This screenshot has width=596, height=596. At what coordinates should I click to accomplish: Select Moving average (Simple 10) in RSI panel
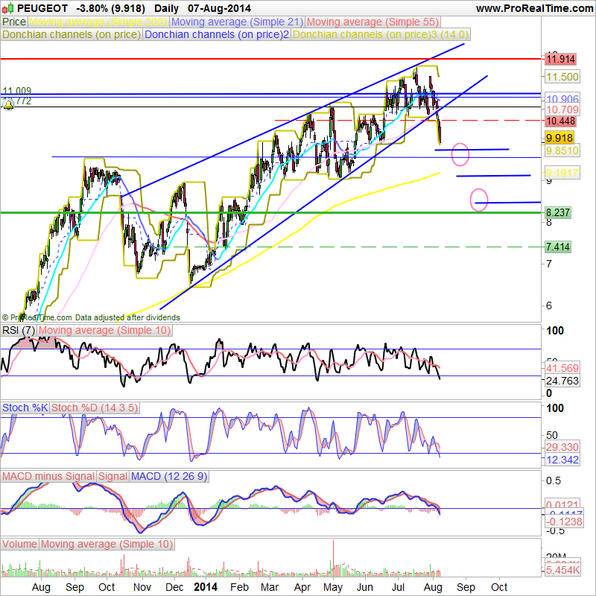coord(104,330)
